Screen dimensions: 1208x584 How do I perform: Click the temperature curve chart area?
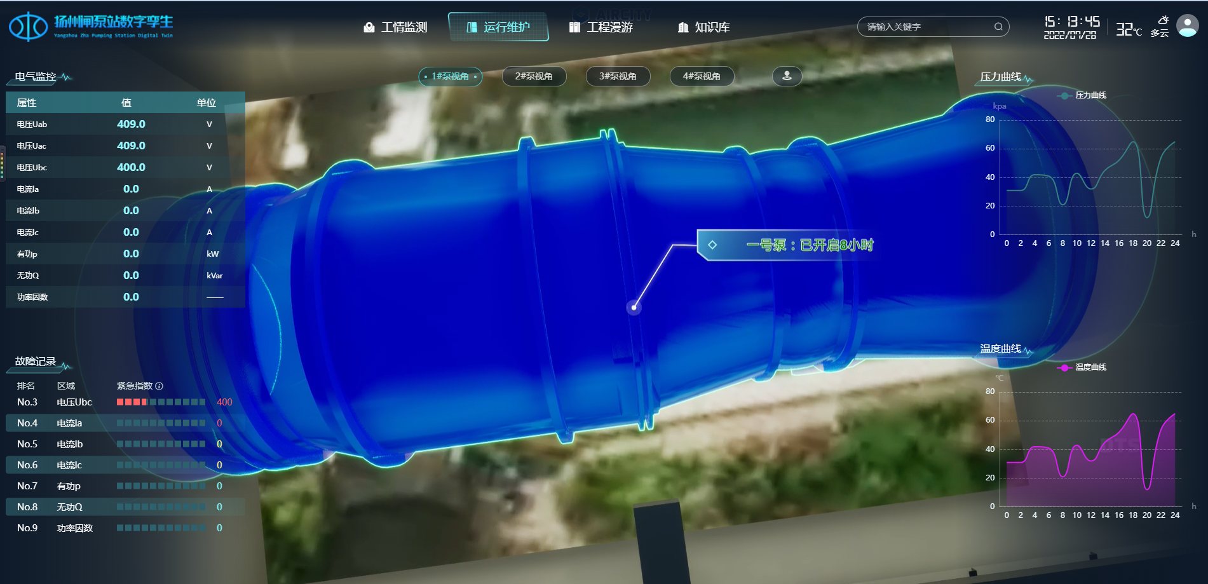tap(1090, 449)
